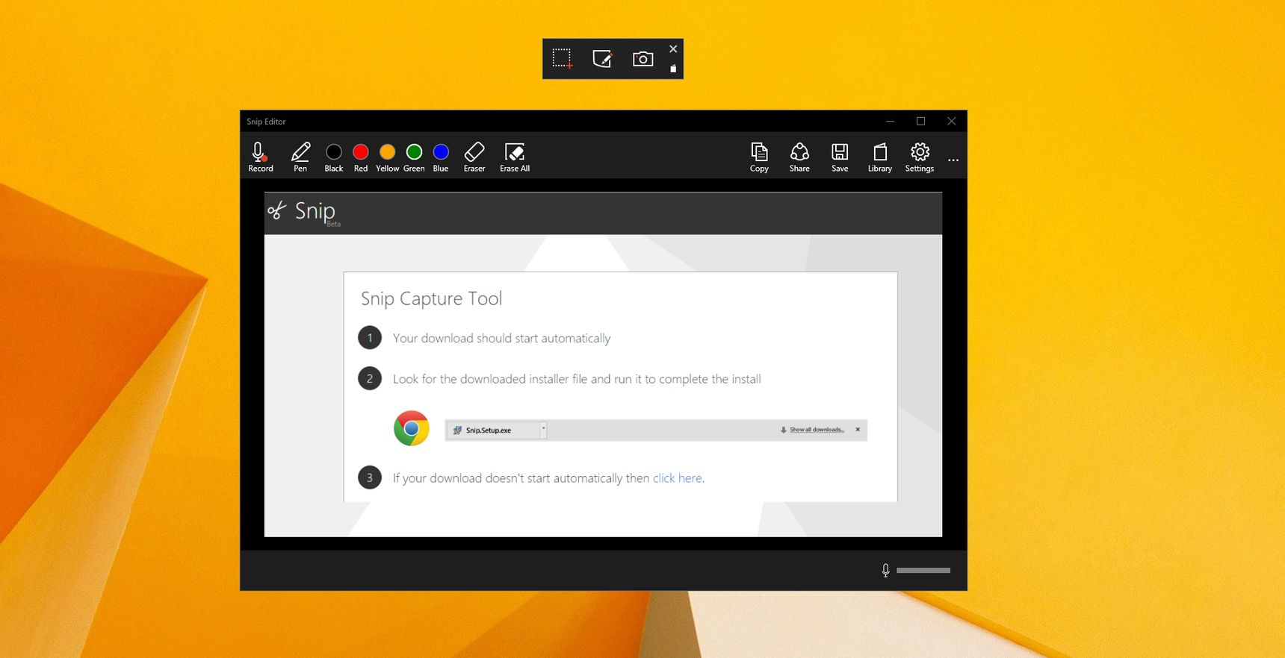The height and width of the screenshot is (658, 1285).
Task: Close the floating capture toolbar
Action: 673,48
